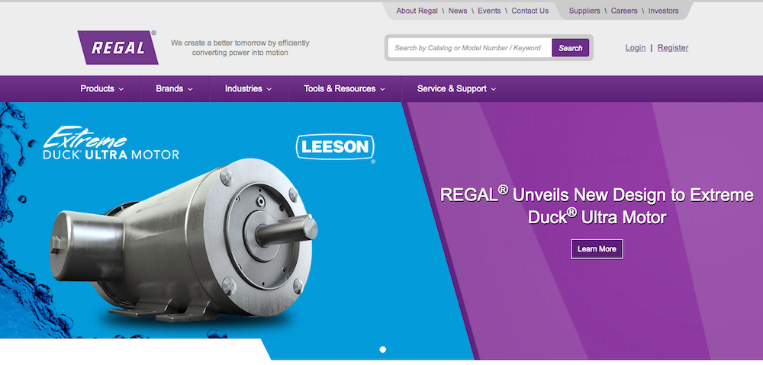Open the News link
The height and width of the screenshot is (365, 763).
(x=458, y=11)
